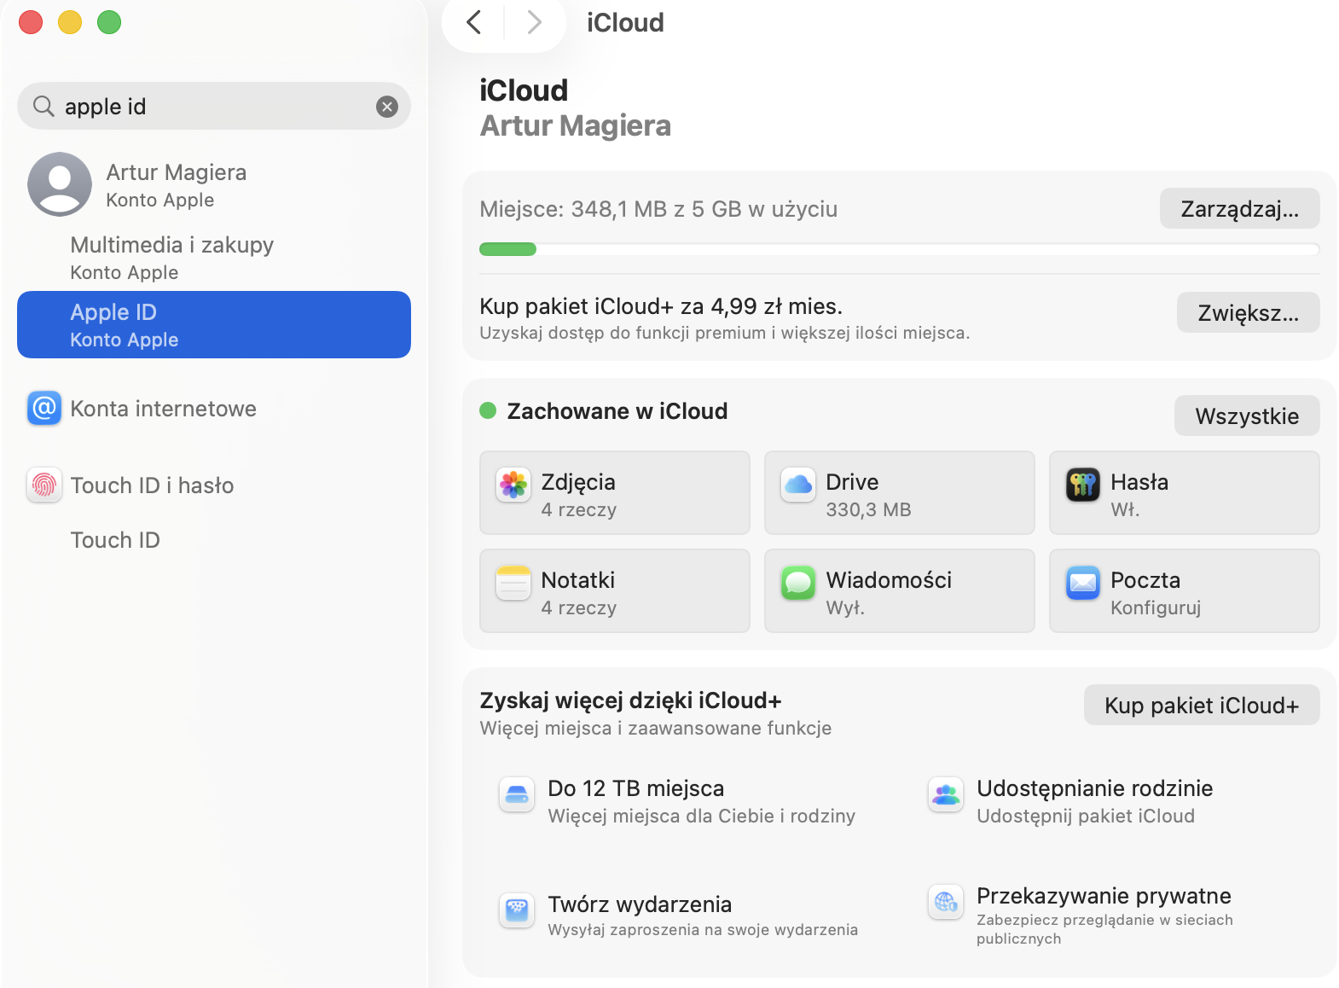Click the red close window button

coord(31,22)
